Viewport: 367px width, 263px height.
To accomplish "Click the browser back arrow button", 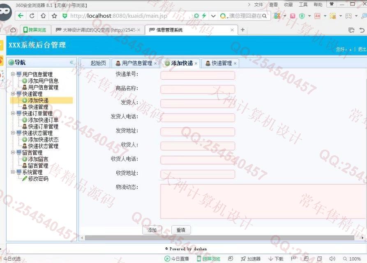I will [x=21, y=16].
